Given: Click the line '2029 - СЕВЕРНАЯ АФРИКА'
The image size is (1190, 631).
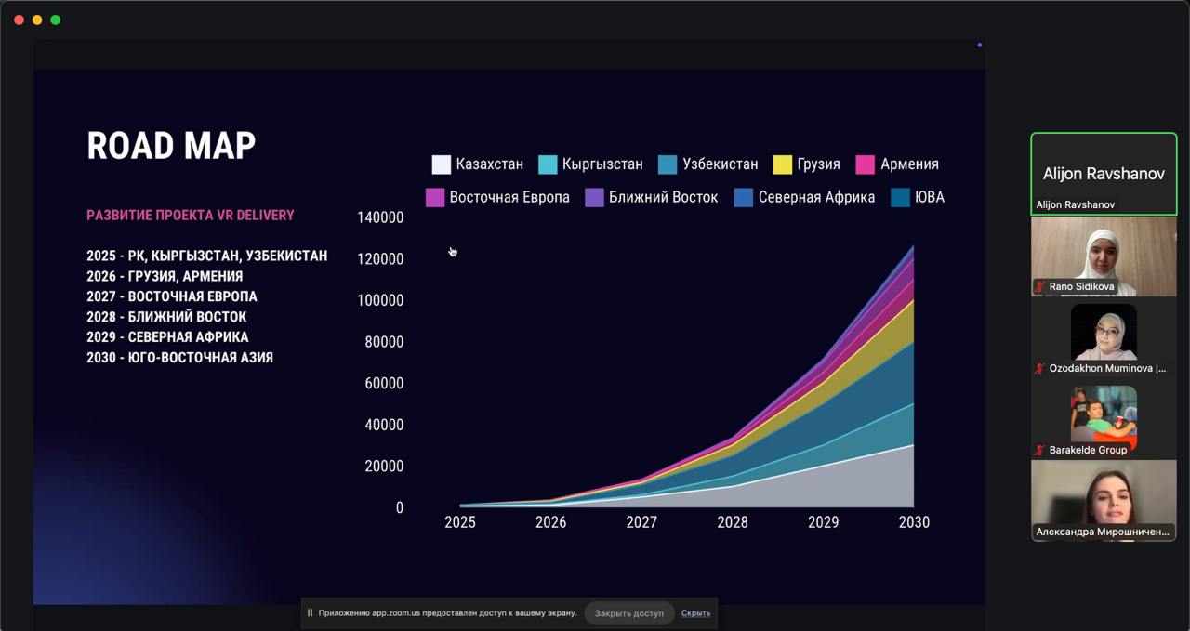Looking at the screenshot, I should (167, 337).
